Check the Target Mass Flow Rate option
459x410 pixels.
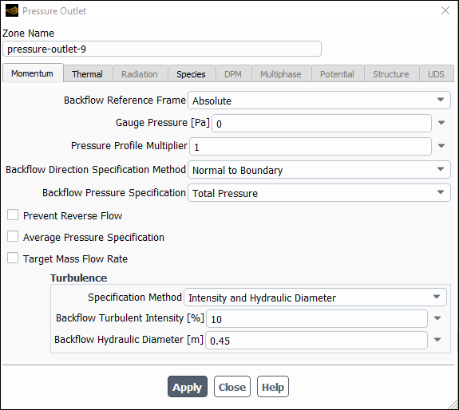coord(13,258)
